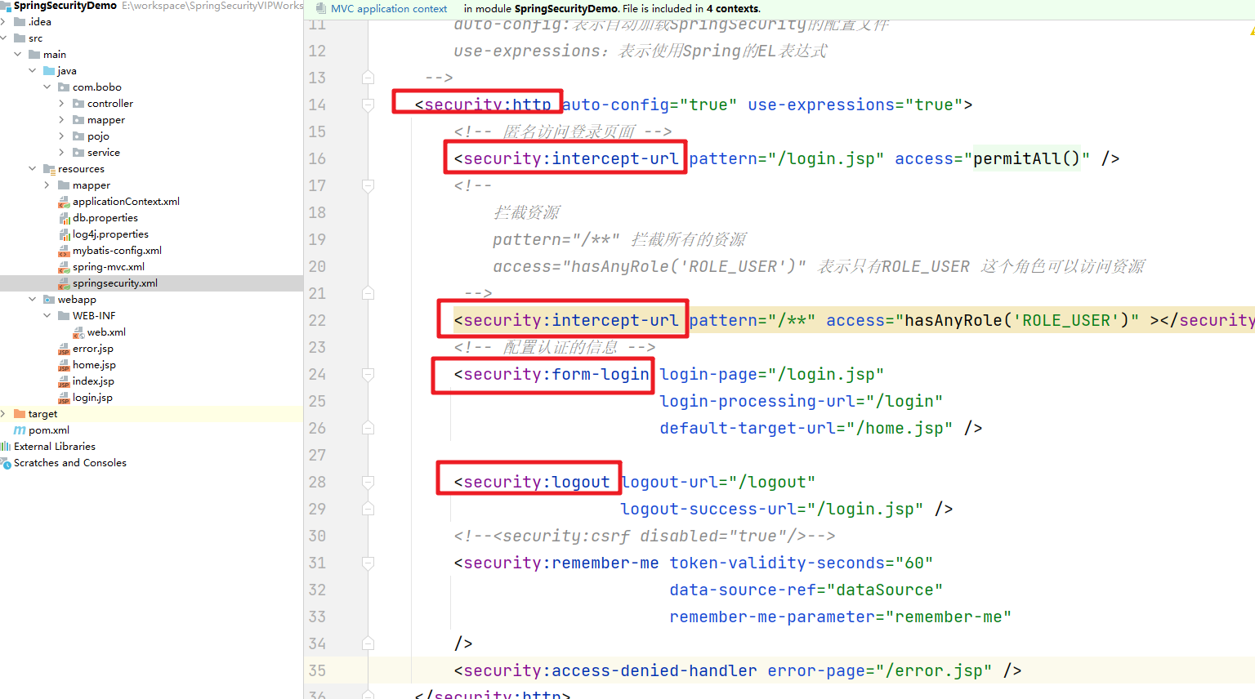The width and height of the screenshot is (1255, 699).
Task: Click hasAnyRole('ROLE_USER') value on line 22
Action: 1017,320
